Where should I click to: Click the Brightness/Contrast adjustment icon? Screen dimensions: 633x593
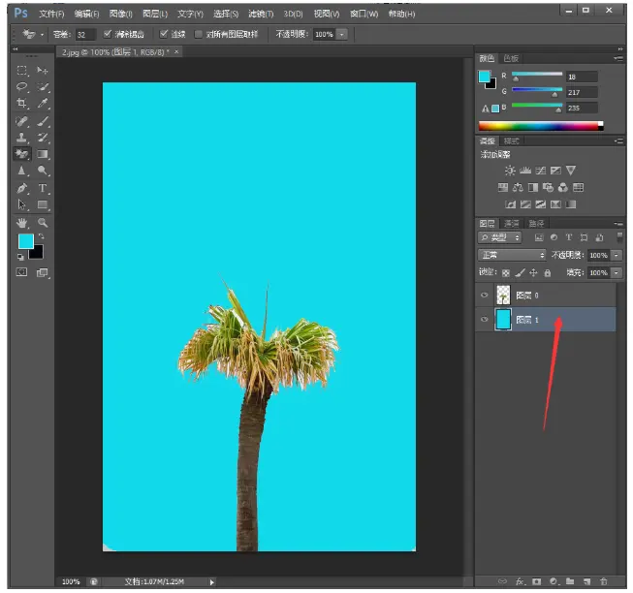tap(510, 171)
